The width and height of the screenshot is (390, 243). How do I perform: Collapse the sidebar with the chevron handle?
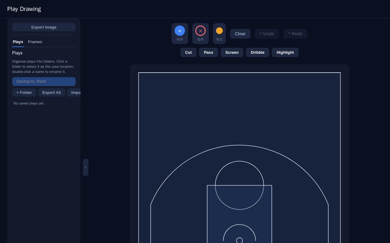coord(86,167)
